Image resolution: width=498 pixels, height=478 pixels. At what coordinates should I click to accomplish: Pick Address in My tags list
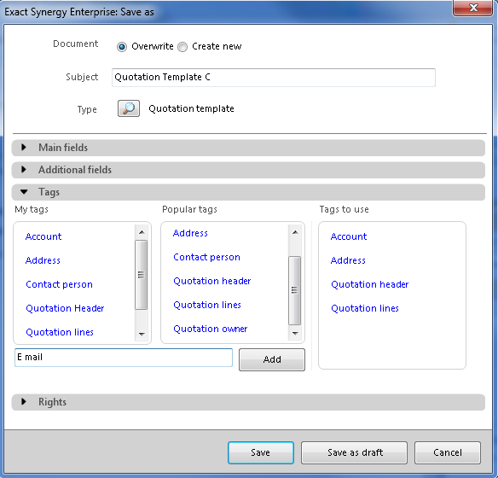click(x=43, y=260)
